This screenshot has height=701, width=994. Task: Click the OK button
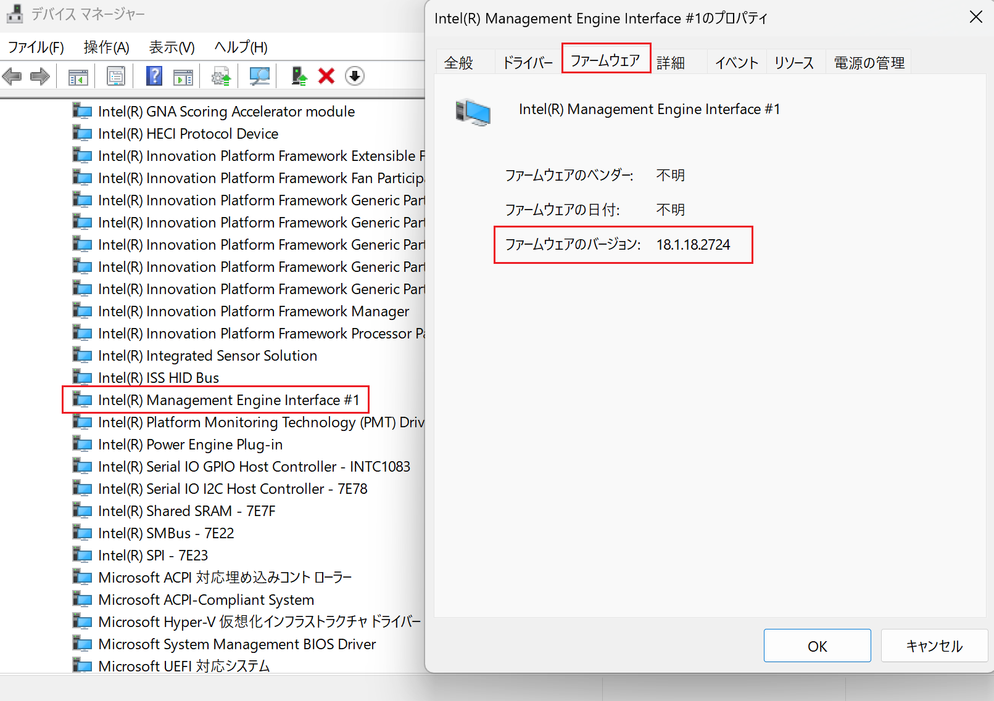pos(817,646)
